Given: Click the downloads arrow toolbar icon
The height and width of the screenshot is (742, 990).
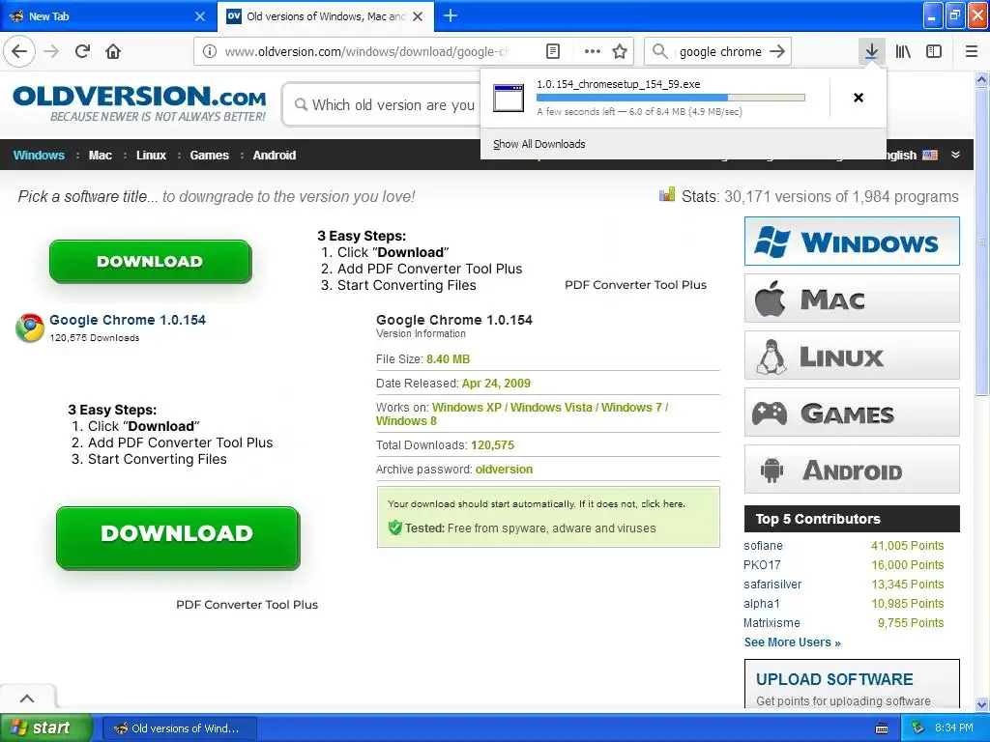Looking at the screenshot, I should click(x=871, y=51).
